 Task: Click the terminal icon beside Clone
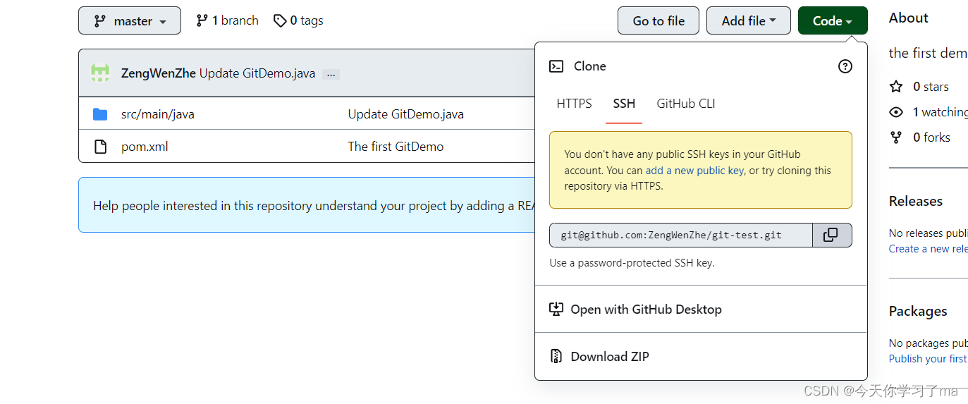[556, 66]
